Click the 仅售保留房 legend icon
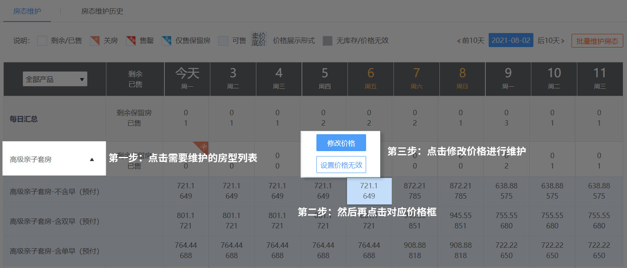The height and width of the screenshot is (268, 627). point(166,40)
